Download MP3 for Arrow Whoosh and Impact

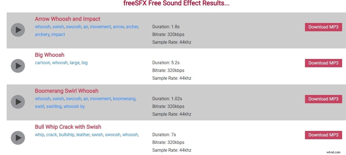click(323, 27)
